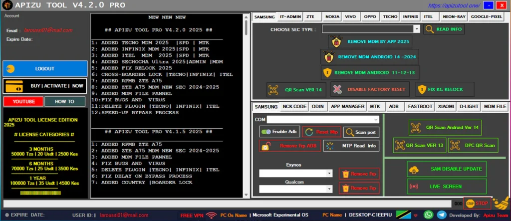Open the INFINIX brand tab
Viewport: 511px width, 221px height.
coord(410,16)
